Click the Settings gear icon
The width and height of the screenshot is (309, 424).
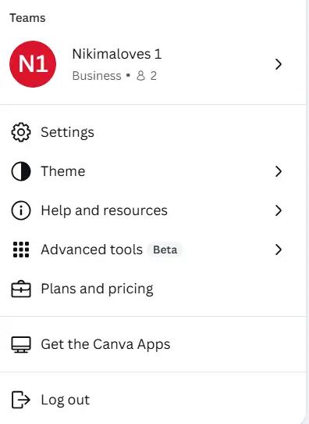tap(21, 132)
